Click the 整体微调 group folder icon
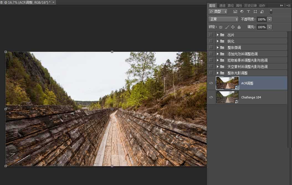 222,47
